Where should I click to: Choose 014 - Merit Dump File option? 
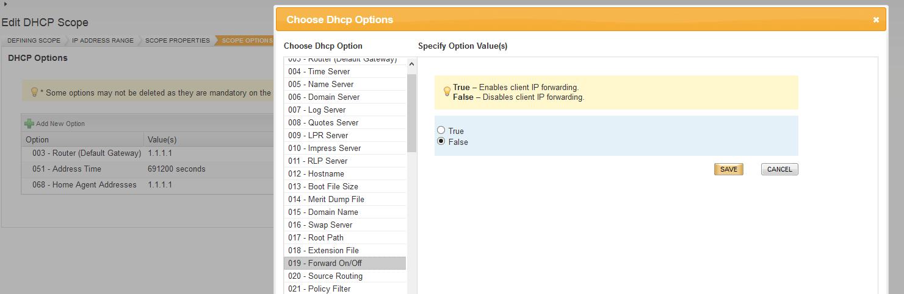tap(345, 199)
